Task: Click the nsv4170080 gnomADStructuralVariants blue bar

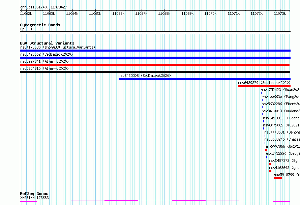Action: 155,51
